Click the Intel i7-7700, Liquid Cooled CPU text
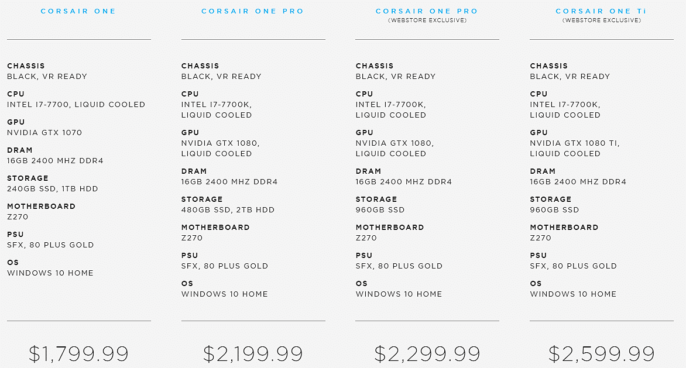Screen dimensions: 686x368 (x=76, y=105)
